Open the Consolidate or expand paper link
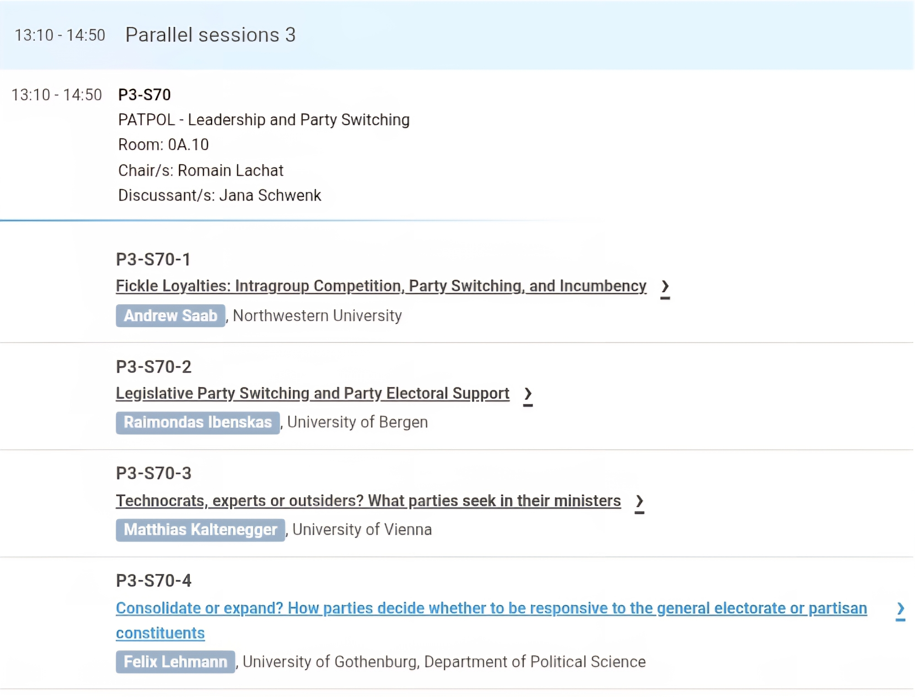915x697 pixels. point(491,608)
